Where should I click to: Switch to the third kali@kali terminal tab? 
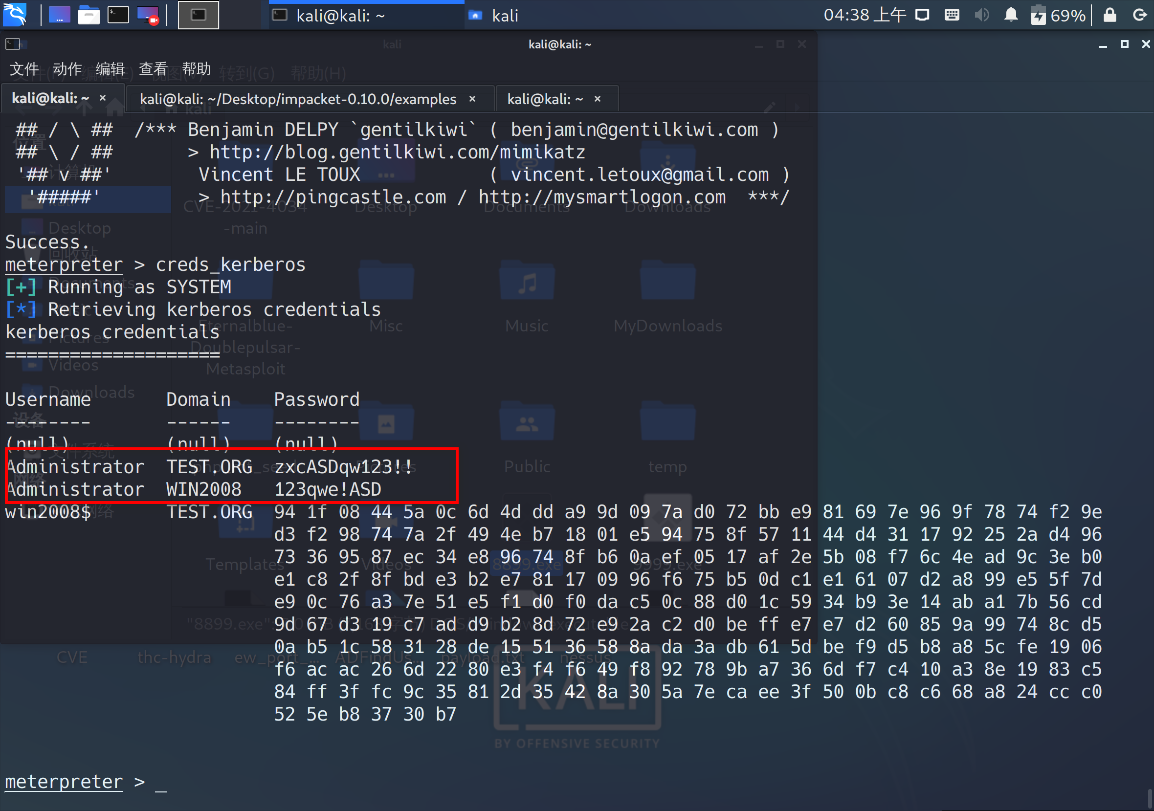point(545,99)
